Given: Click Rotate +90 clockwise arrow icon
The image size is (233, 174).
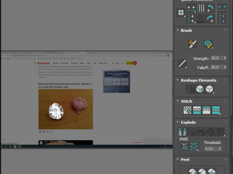Looking at the screenshot, I should tap(210, 19).
